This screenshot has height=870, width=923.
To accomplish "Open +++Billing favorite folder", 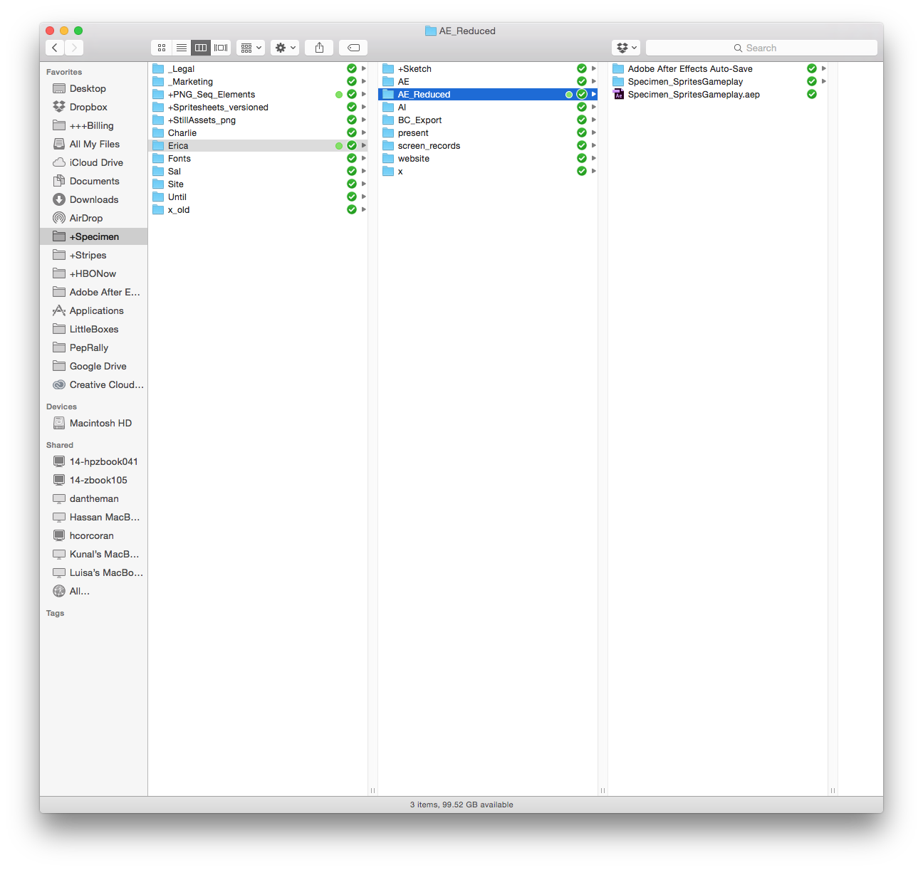I will (x=93, y=125).
